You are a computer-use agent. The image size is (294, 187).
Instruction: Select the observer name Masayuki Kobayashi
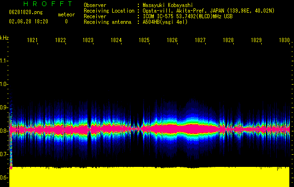pyautogui.click(x=168, y=5)
